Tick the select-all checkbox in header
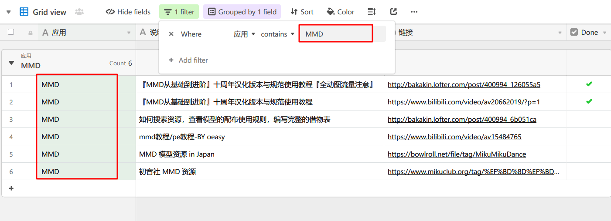Screen dimensions: 611x221 click(11, 32)
